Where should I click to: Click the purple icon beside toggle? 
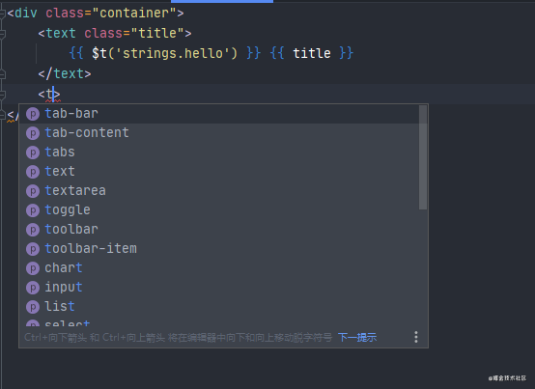click(x=33, y=210)
